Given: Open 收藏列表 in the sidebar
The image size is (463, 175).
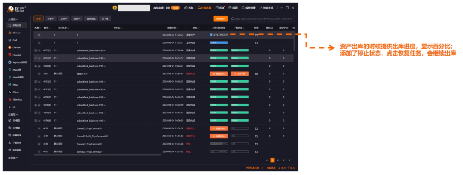Looking at the screenshot, I should point(15,135).
